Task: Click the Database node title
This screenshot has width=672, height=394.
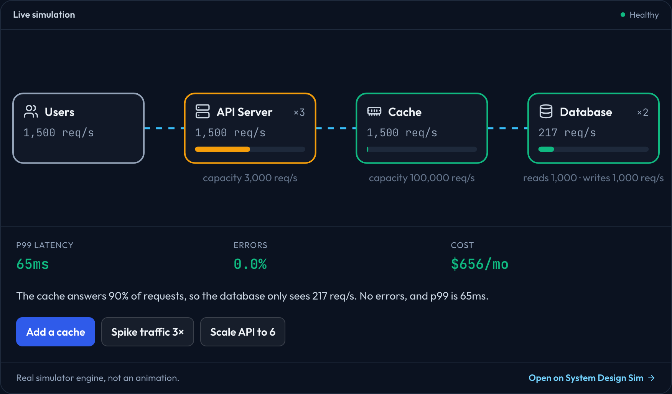Action: pyautogui.click(x=586, y=112)
